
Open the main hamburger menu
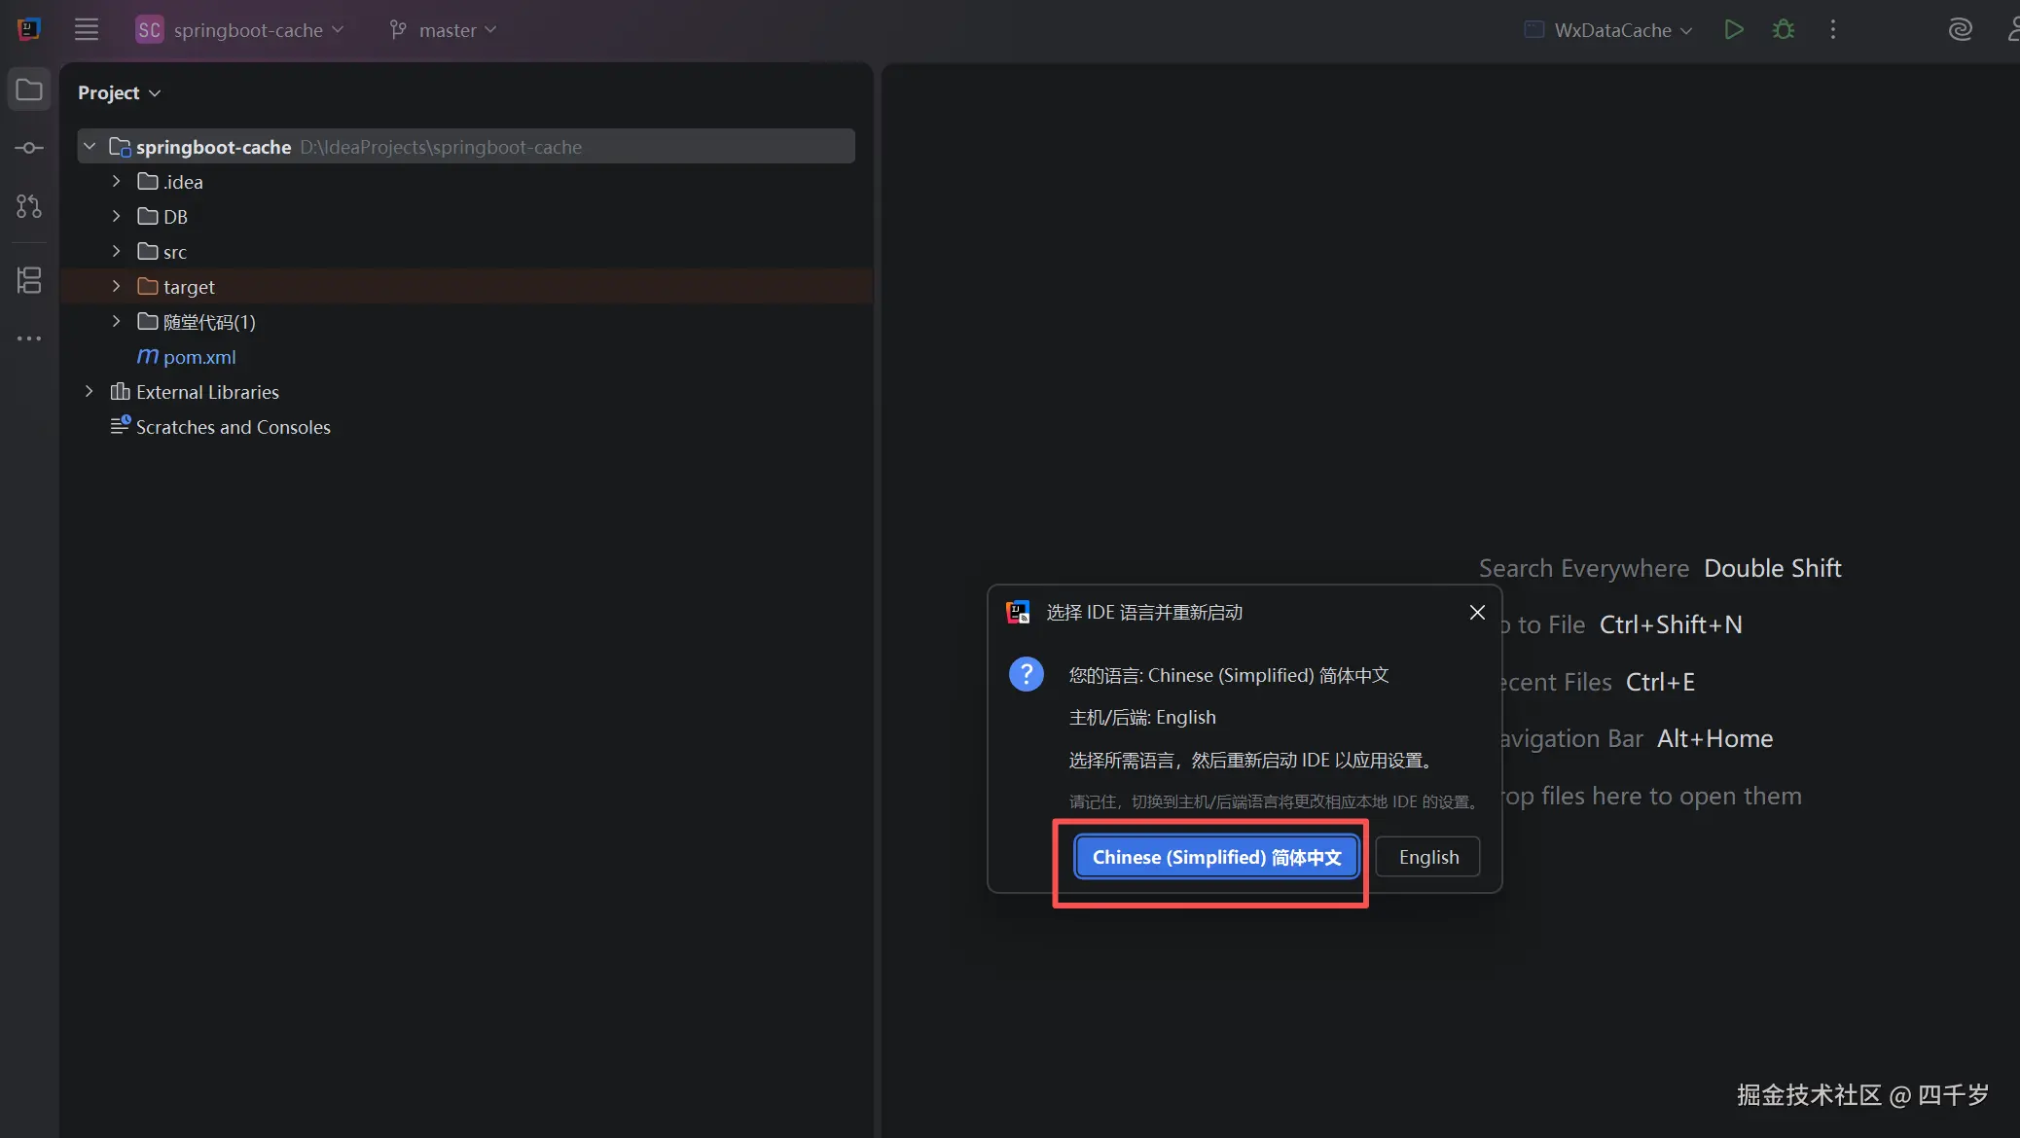coord(87,29)
